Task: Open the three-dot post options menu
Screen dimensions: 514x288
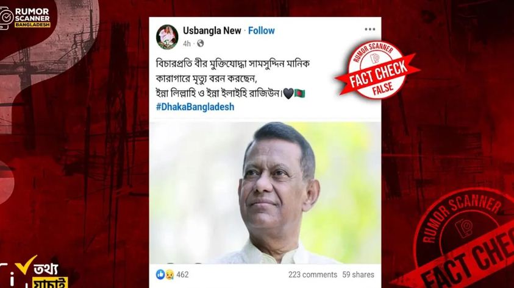Action: click(x=369, y=29)
